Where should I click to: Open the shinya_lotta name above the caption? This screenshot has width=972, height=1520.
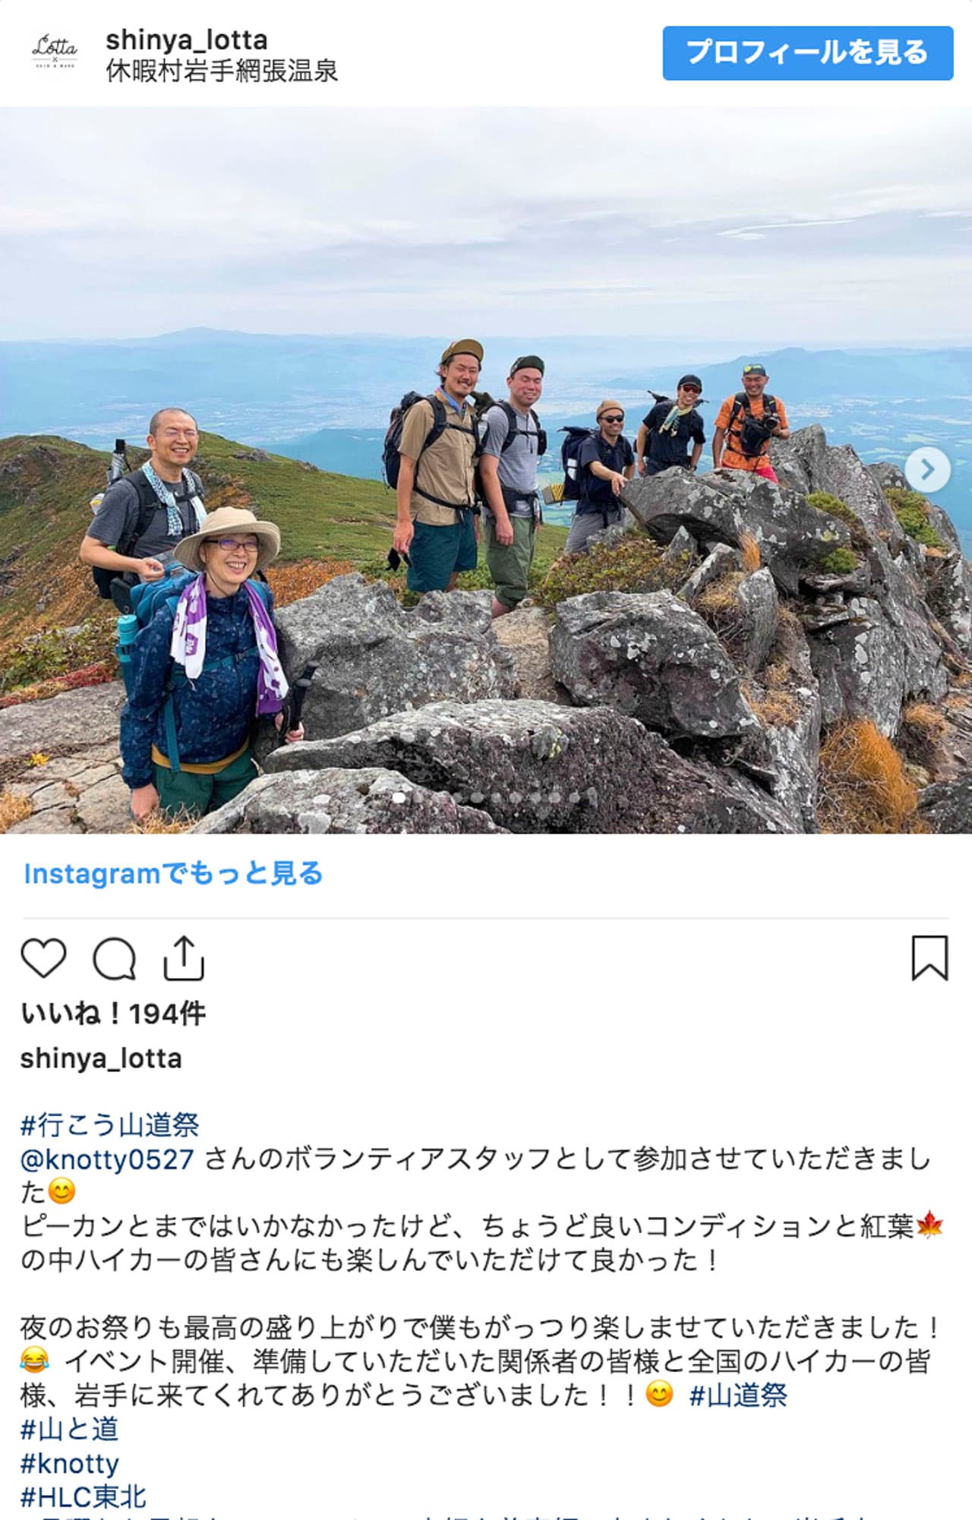tap(101, 1058)
